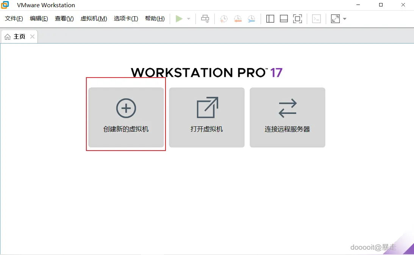This screenshot has height=255, width=414.
Task: Select 连接远程服务器 option
Action: click(x=287, y=117)
